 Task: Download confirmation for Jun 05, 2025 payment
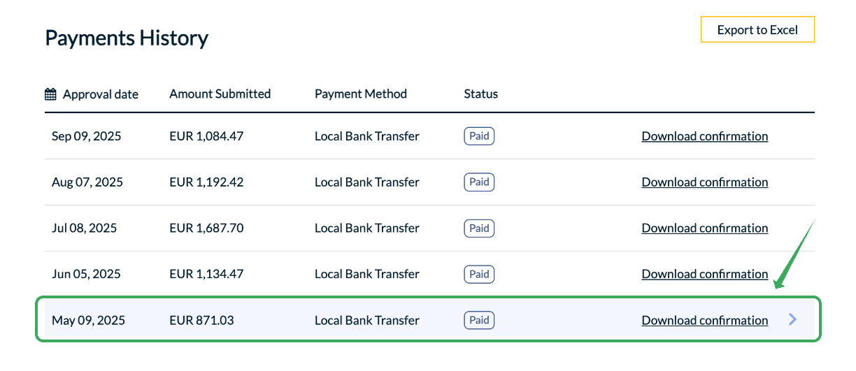coord(704,275)
